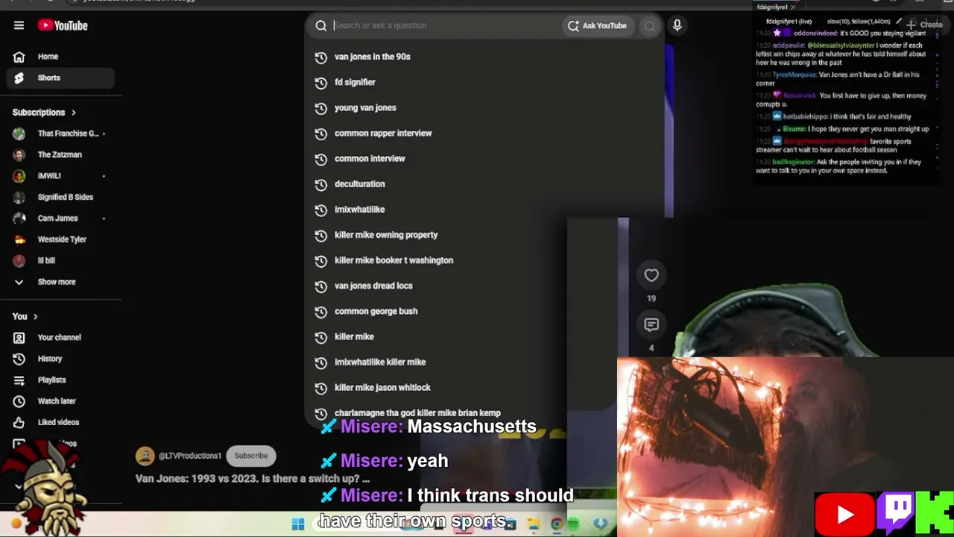Click Westside Tyler channel avatar

tap(19, 239)
